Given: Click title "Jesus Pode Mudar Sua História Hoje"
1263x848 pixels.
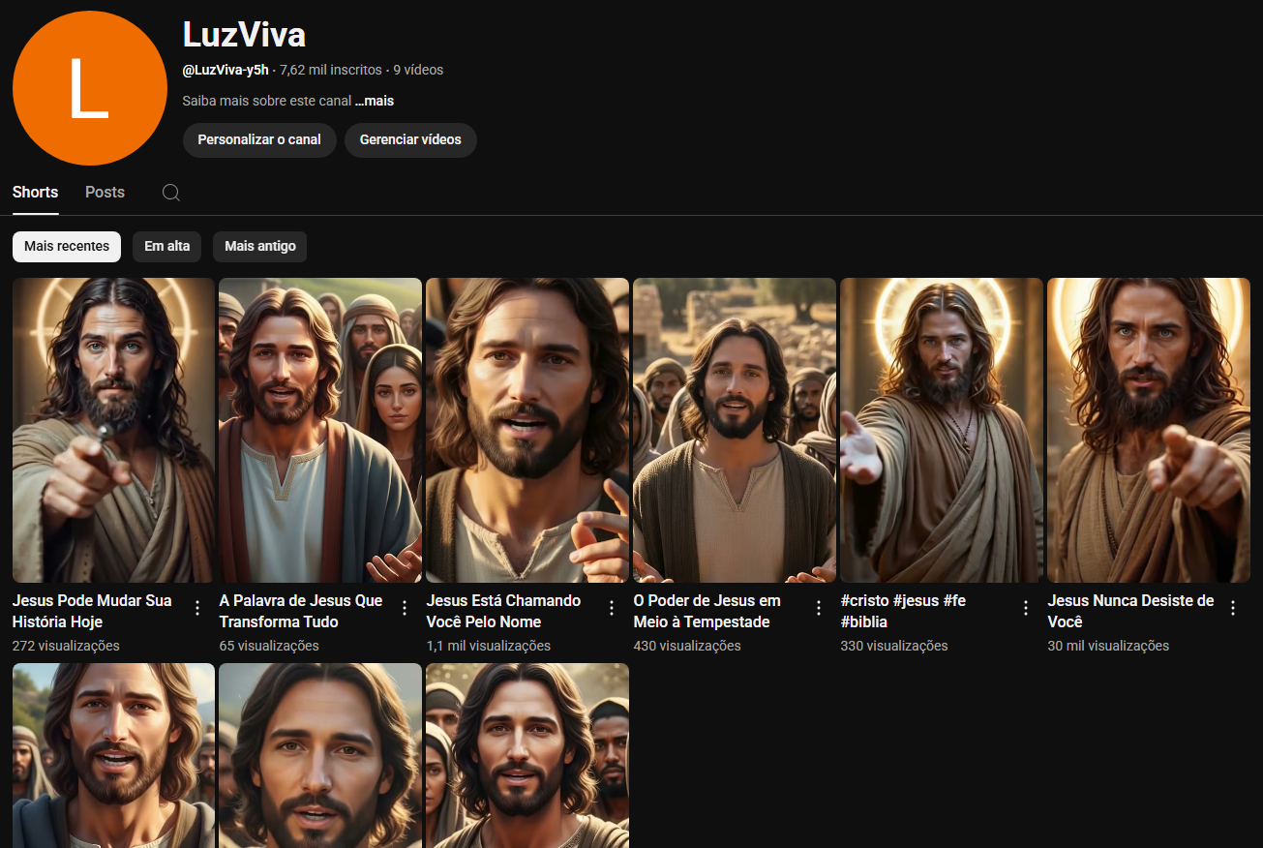Looking at the screenshot, I should [x=92, y=611].
